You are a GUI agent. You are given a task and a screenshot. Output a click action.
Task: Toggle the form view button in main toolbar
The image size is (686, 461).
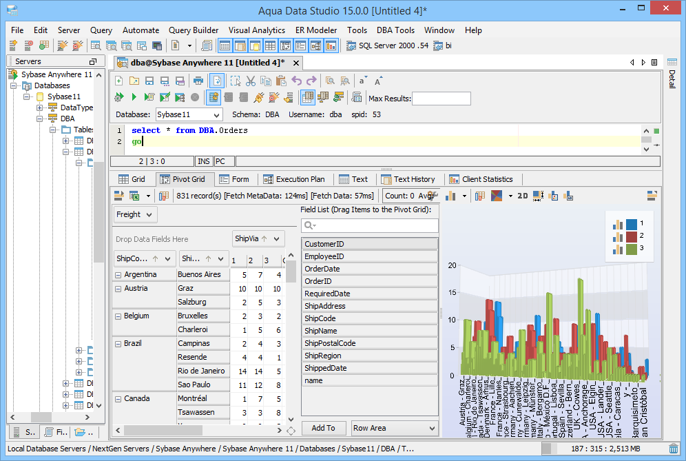pyautogui.click(x=300, y=45)
